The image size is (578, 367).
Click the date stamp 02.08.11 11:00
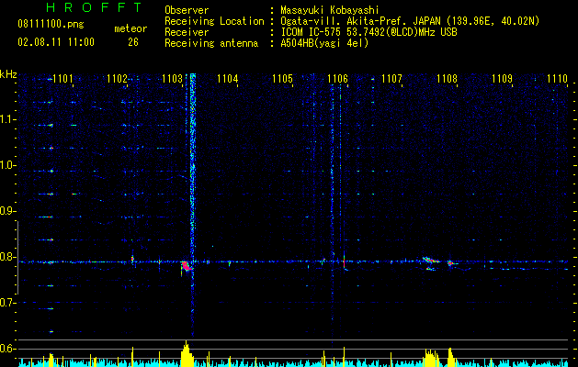[x=56, y=42]
